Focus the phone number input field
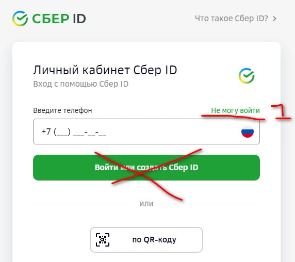Viewport: 295px width, 262px height. (146, 132)
